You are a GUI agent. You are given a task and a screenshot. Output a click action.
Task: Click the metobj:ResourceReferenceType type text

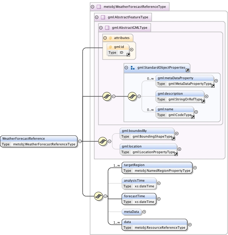[160, 228]
